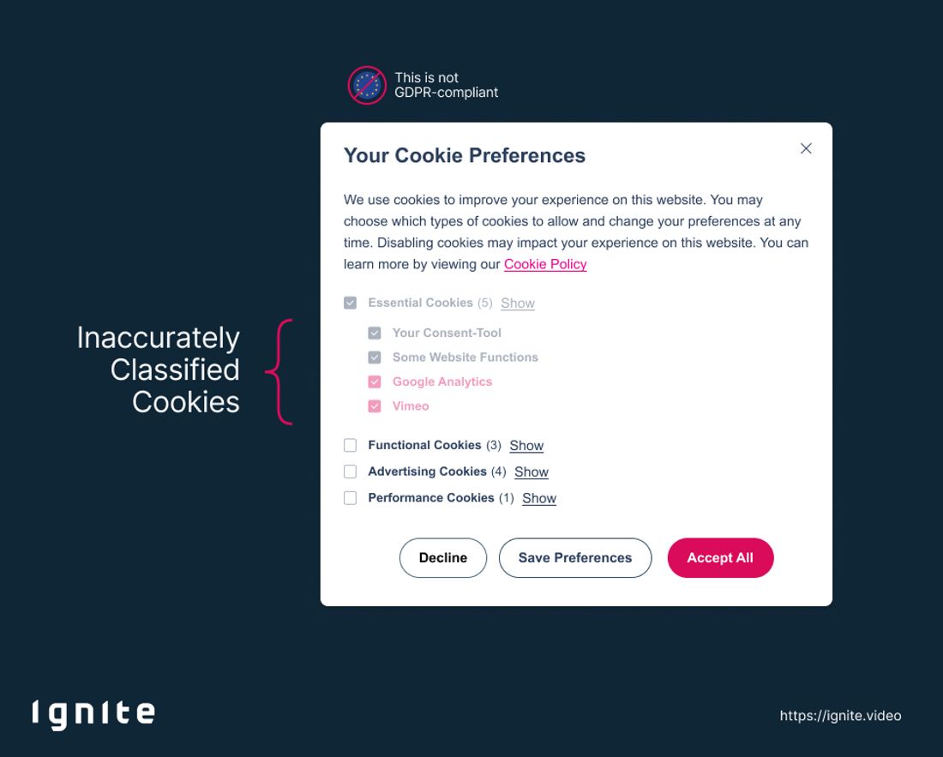This screenshot has height=757, width=943.
Task: Select the pink Google Analytics checkbox icon
Action: 374,382
